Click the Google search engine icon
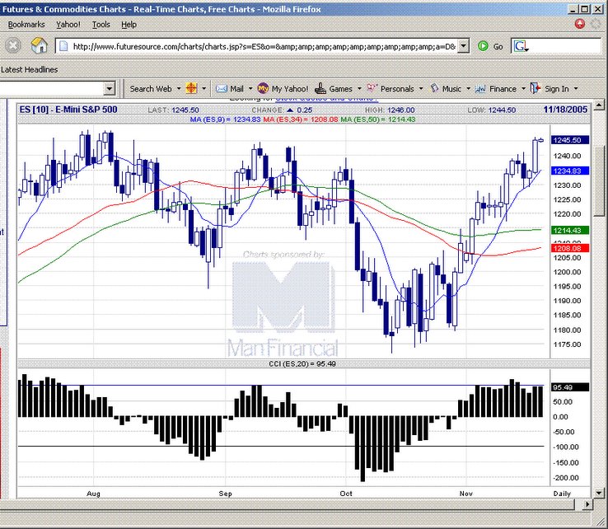Viewport: 608px width, 529px height. pyautogui.click(x=521, y=46)
